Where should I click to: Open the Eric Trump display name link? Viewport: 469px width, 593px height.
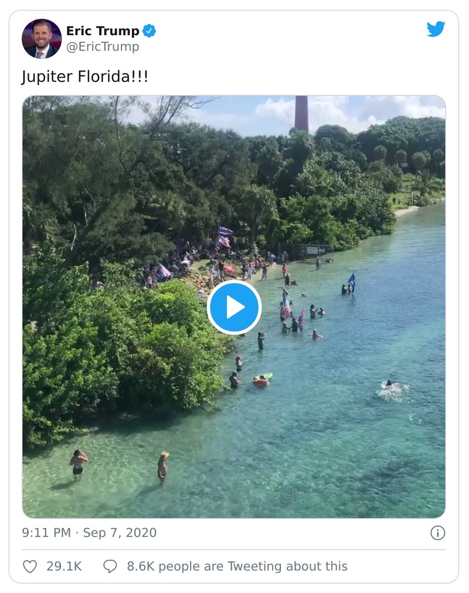103,31
